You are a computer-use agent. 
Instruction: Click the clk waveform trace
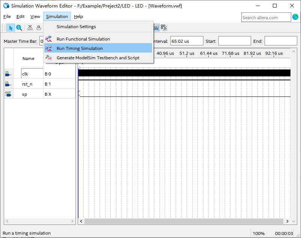(184, 73)
